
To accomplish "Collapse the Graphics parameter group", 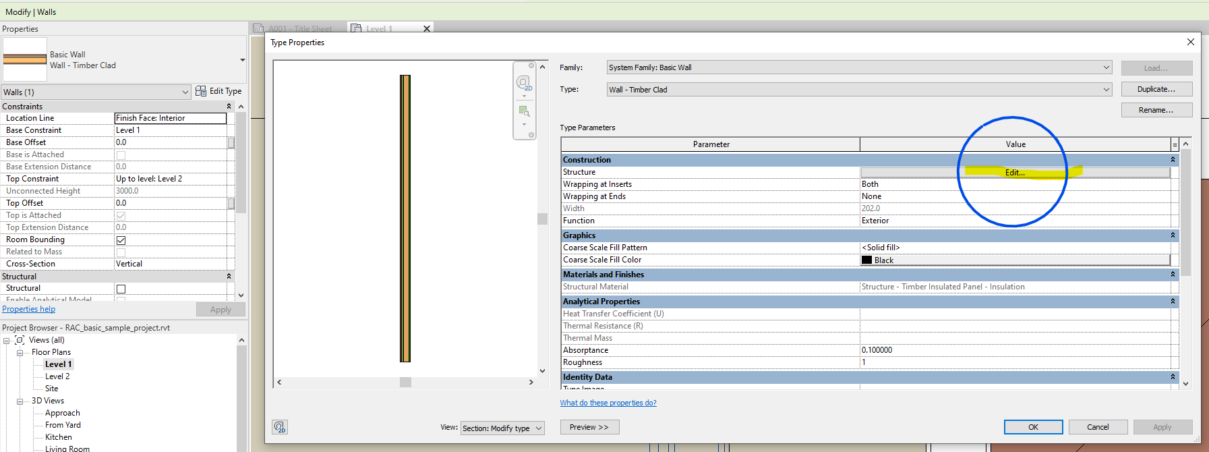I will pos(1173,235).
